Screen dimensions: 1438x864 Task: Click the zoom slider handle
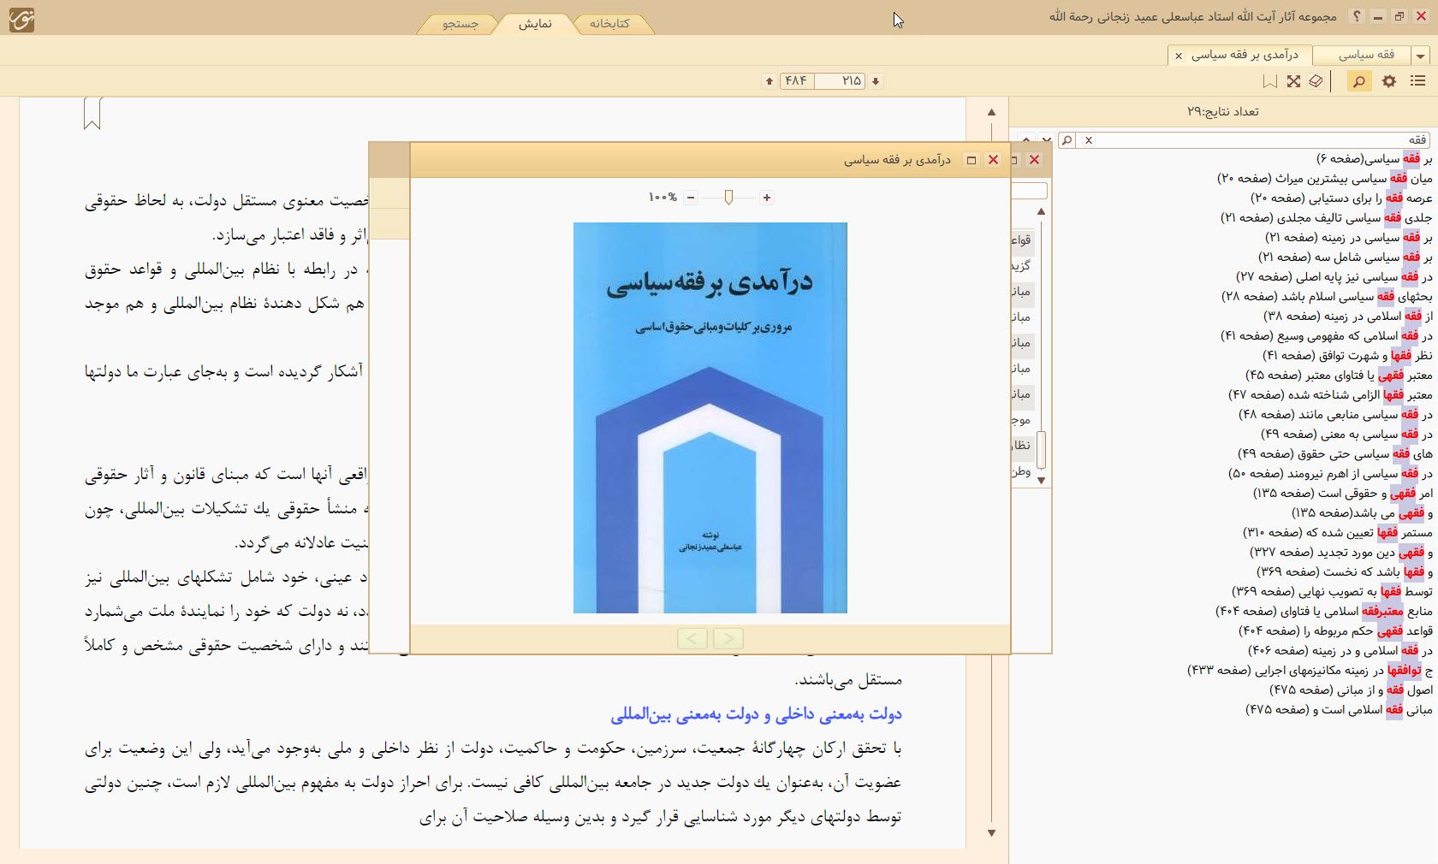tap(728, 198)
